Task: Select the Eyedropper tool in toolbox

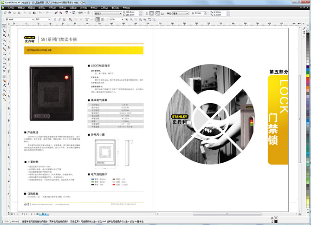Action: tap(4, 84)
